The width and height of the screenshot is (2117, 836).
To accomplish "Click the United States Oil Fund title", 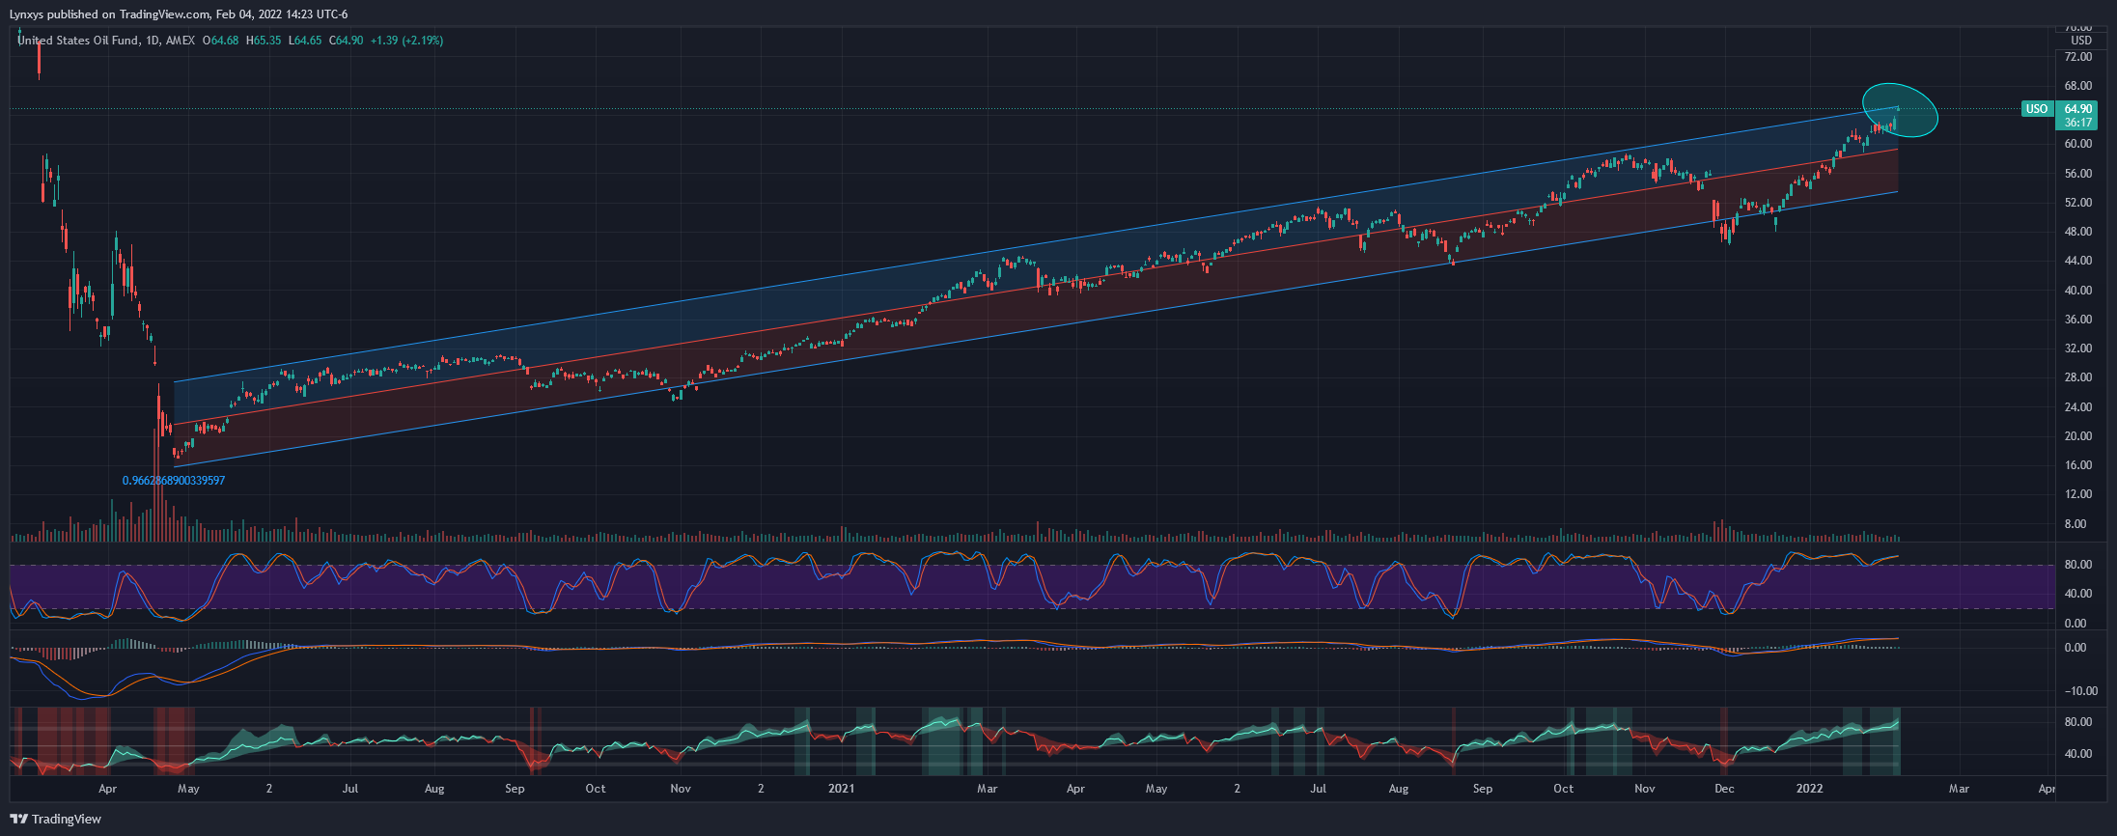I will (78, 41).
